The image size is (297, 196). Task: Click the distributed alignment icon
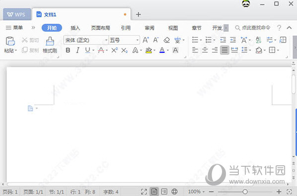pyautogui.click(x=234, y=50)
